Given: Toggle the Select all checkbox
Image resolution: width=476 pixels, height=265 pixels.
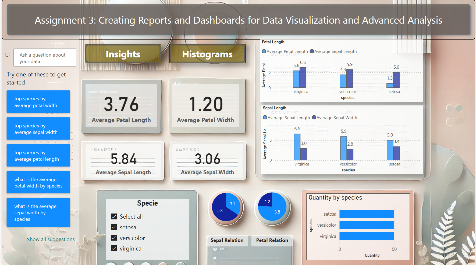Looking at the screenshot, I should [114, 216].
